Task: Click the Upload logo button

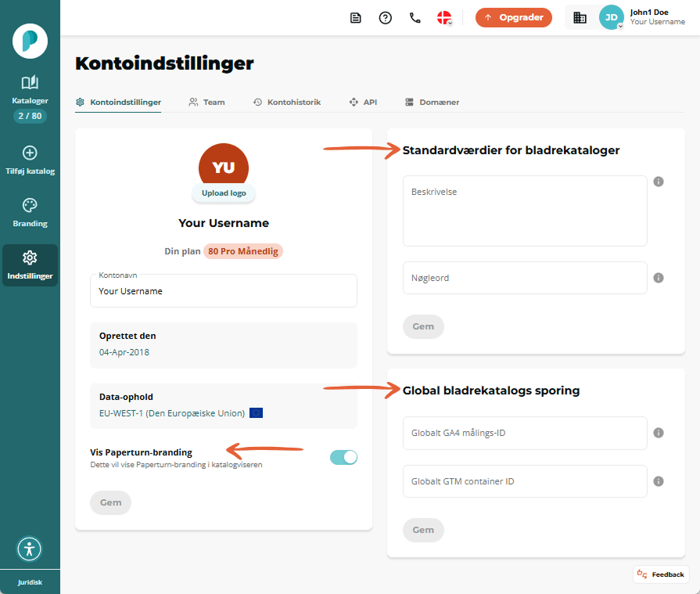Action: pyautogui.click(x=224, y=193)
